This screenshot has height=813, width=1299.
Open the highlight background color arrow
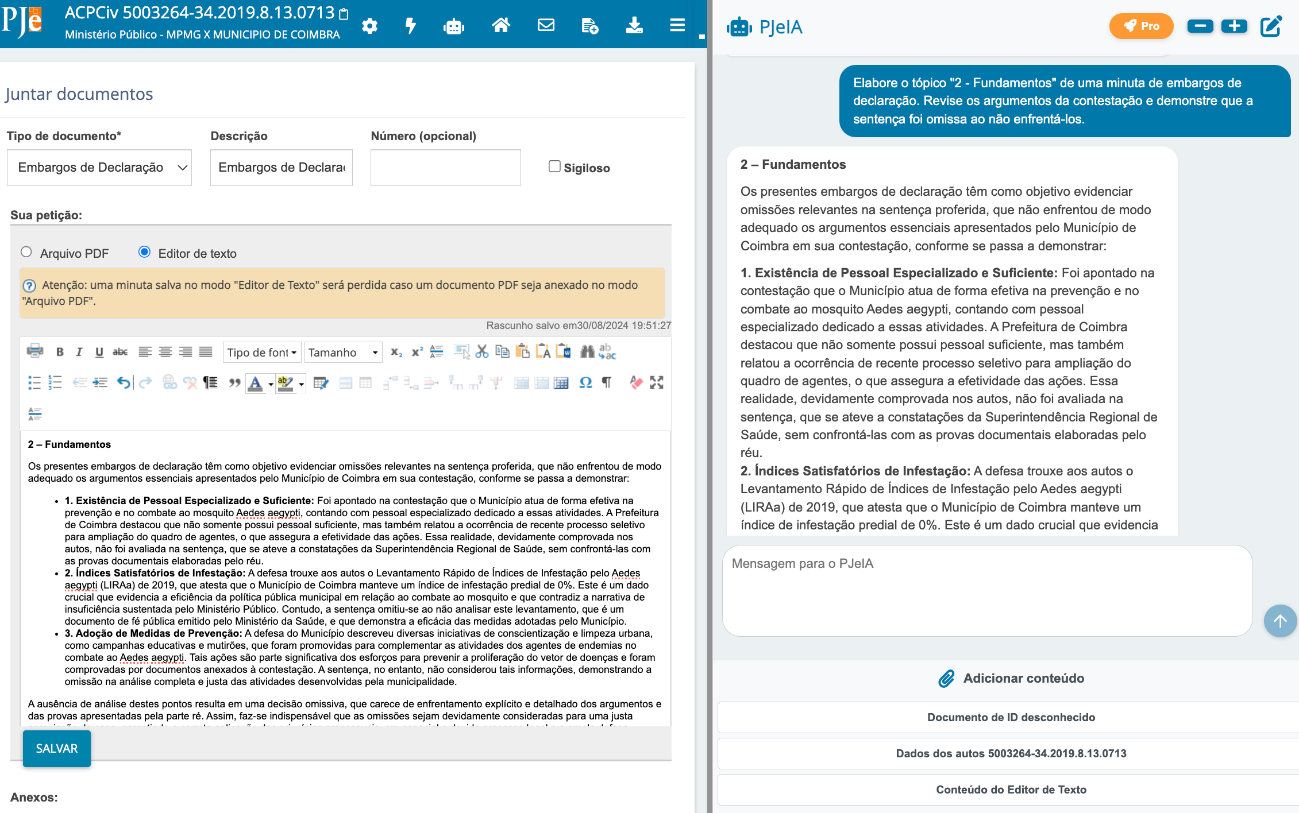tap(301, 384)
